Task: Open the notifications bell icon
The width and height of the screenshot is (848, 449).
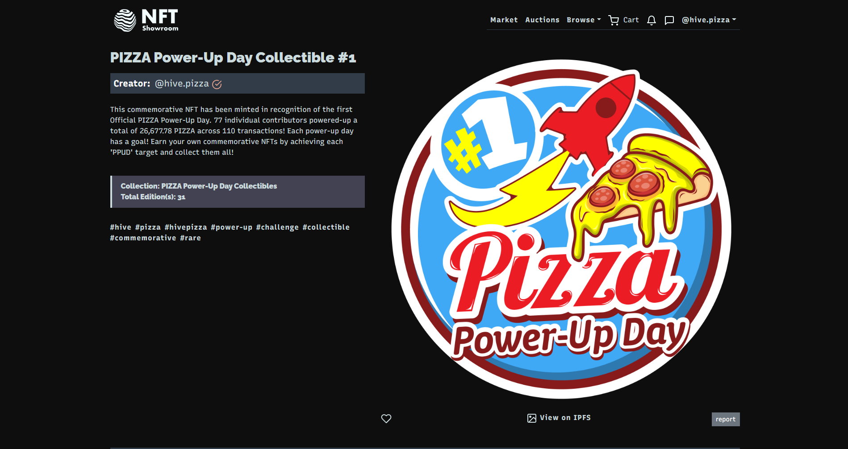Action: pos(651,20)
